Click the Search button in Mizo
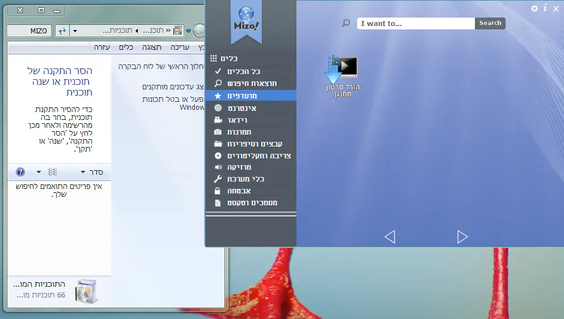Image resolution: width=564 pixels, height=319 pixels. [x=490, y=23]
